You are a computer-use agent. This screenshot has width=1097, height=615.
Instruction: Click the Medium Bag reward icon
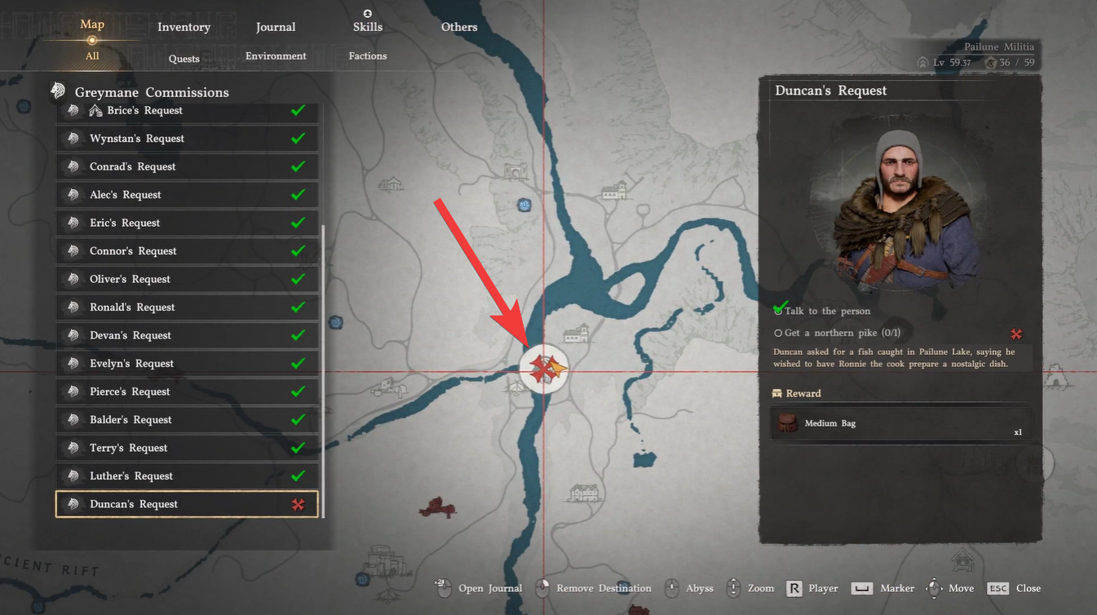click(x=787, y=423)
